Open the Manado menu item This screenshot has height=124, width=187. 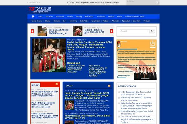49,17
